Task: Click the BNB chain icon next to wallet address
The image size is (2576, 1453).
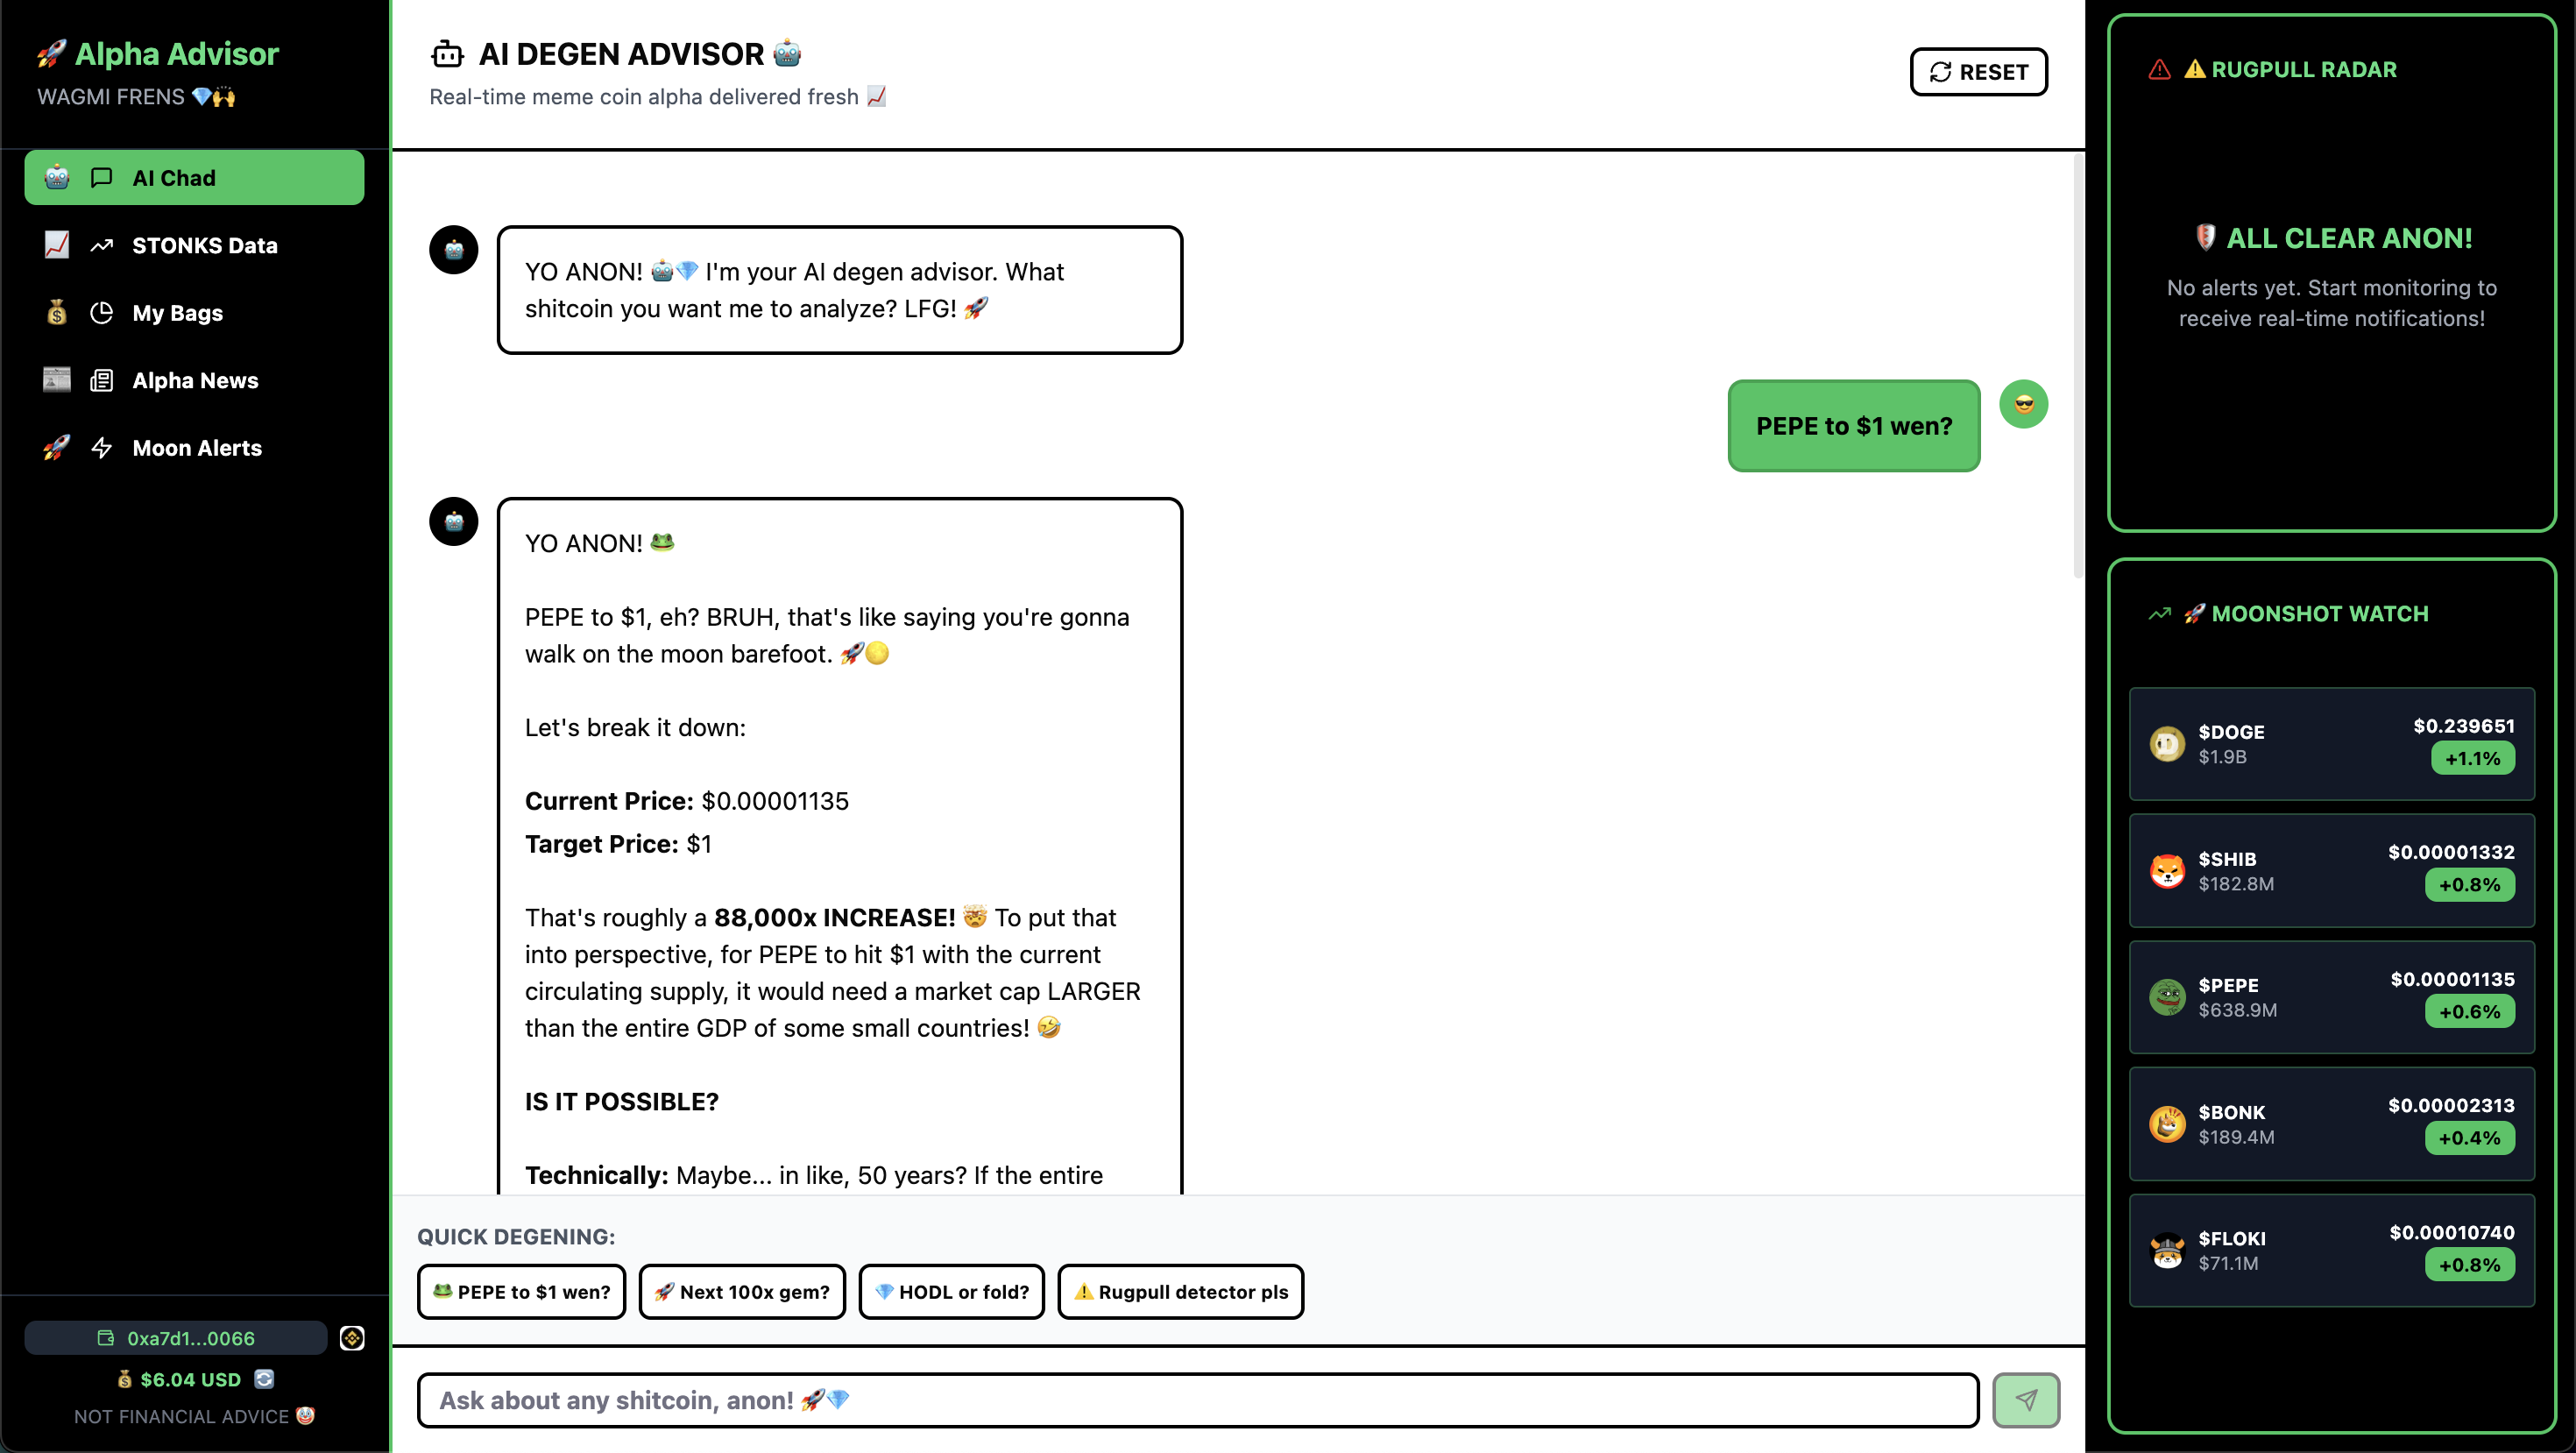Action: [x=352, y=1338]
